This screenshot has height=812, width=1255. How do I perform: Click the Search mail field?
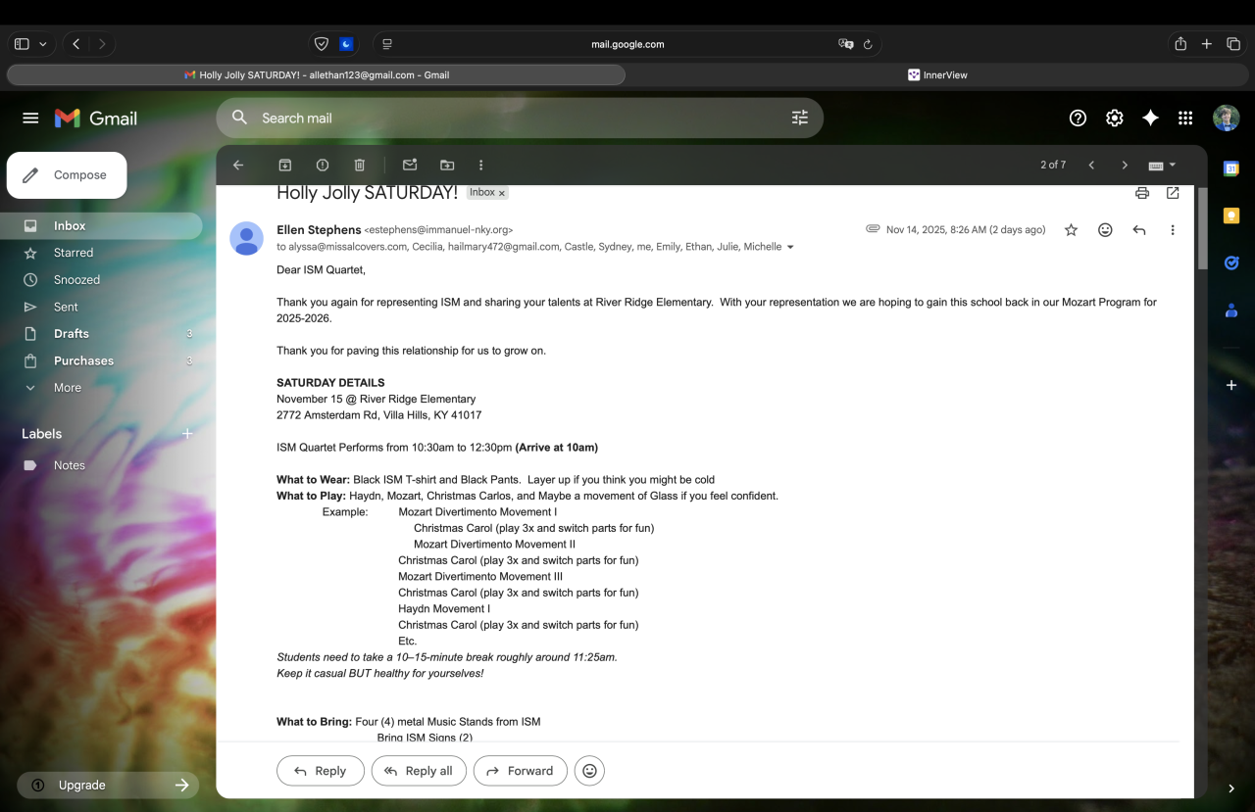point(520,119)
